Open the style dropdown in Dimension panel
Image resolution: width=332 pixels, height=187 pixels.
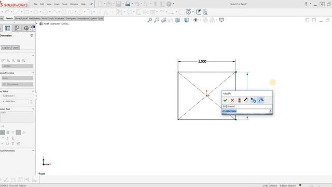tap(17, 66)
